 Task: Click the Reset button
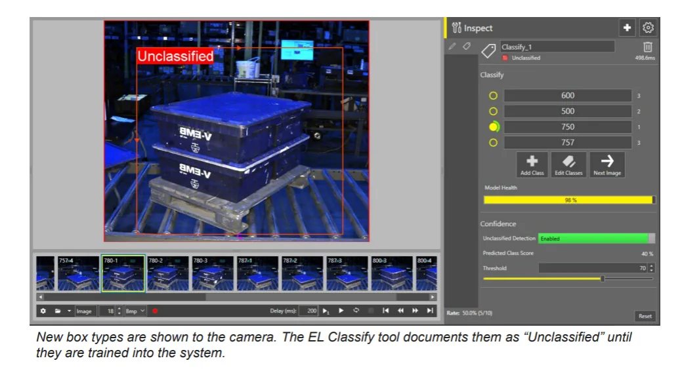pyautogui.click(x=645, y=316)
